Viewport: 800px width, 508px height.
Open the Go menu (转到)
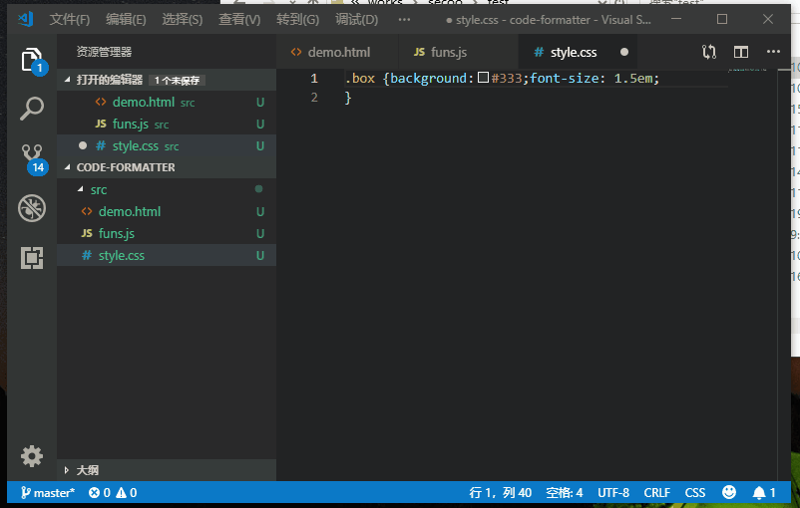click(297, 19)
